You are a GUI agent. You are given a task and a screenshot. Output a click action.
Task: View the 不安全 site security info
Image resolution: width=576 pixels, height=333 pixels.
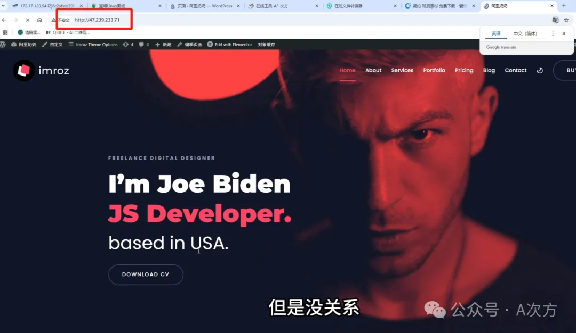point(61,20)
